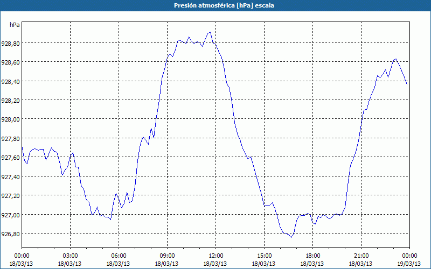Click the 928,20 y-axis label
Viewport: 431px width, 269px height.
coord(10,100)
